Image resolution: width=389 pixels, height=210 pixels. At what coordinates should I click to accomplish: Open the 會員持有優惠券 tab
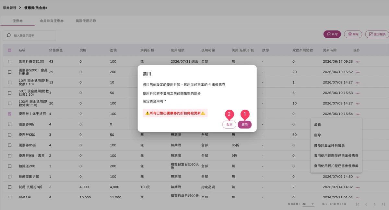point(52,21)
